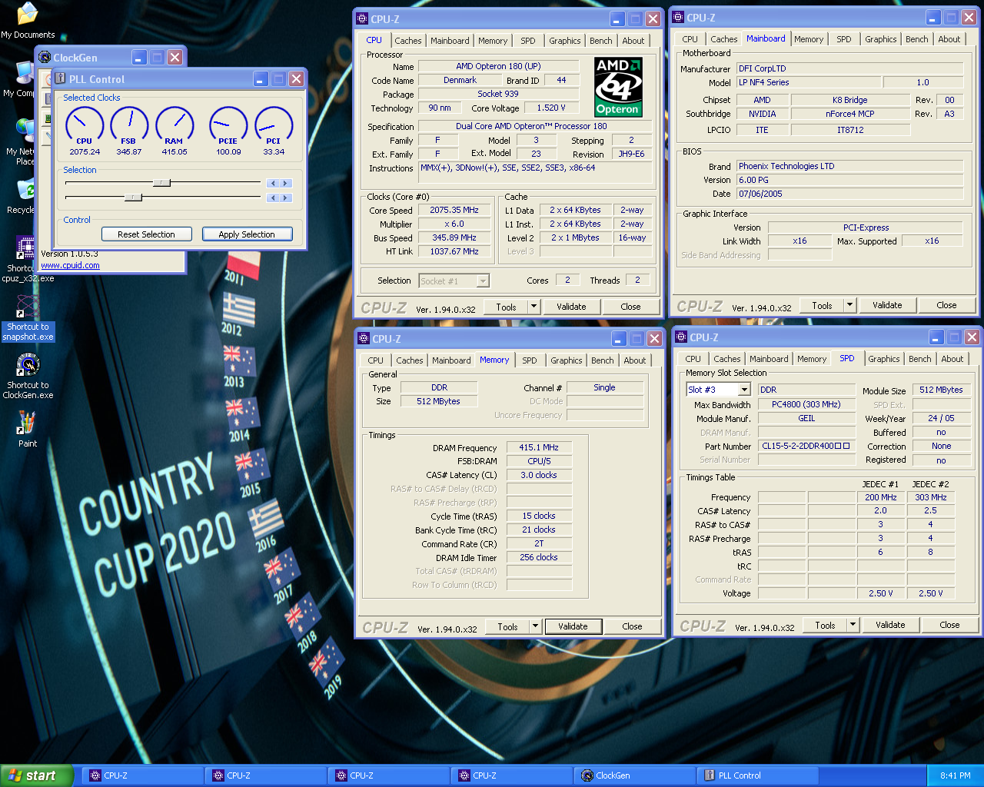Image resolution: width=984 pixels, height=787 pixels.
Task: Switch to CPU tab in Mainboard window
Action: [x=690, y=39]
